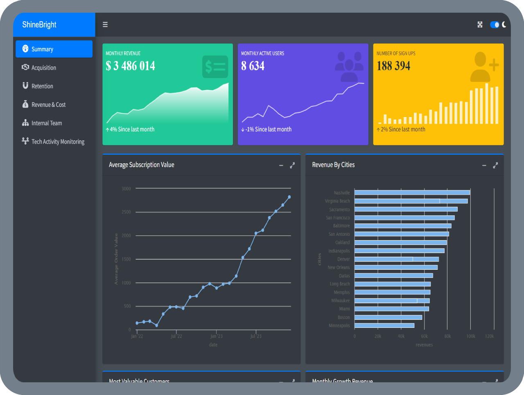524x395 pixels.
Task: Switch the dark mode toggle
Action: (495, 25)
